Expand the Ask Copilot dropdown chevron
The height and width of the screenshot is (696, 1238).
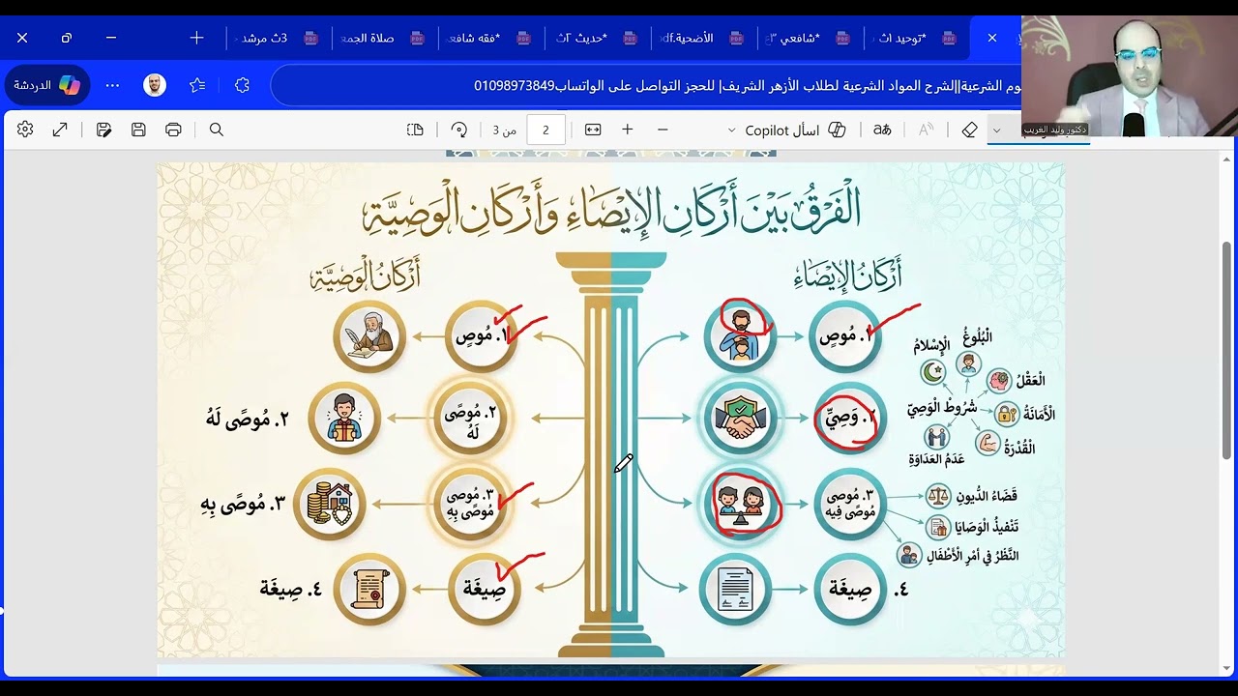731,130
